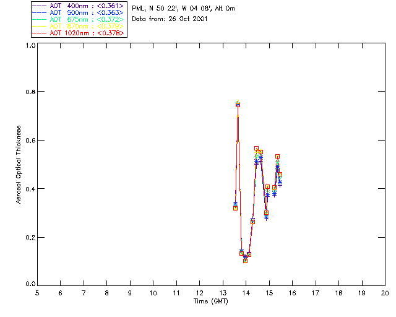
Task: Click the purple dashed 400nm legend line sample
Action: [x=40, y=6]
